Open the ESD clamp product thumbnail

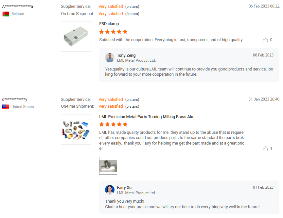pyautogui.click(x=76, y=37)
